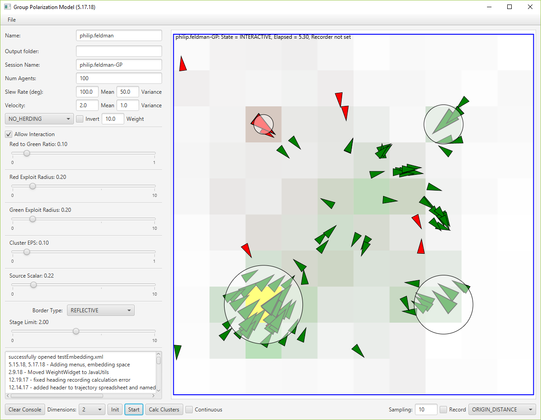Open the File menu

coord(12,20)
